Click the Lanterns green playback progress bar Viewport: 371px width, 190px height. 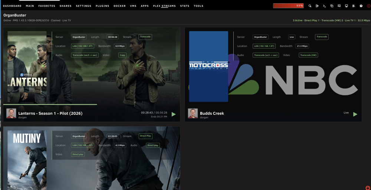click(50, 104)
